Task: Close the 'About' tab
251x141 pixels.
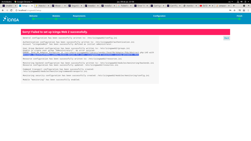Action: coord(65,5)
